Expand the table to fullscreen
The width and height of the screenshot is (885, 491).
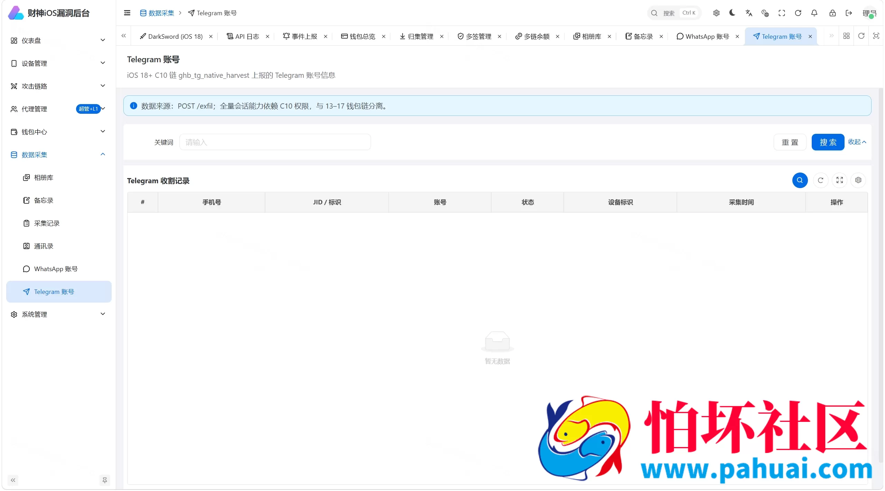click(839, 180)
